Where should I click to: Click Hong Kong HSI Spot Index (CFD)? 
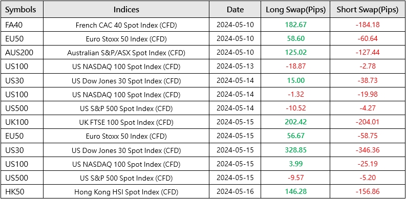tap(126, 192)
